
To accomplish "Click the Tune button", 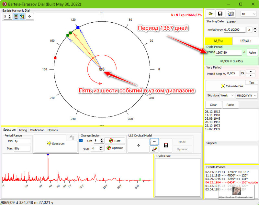I will 115,141.
